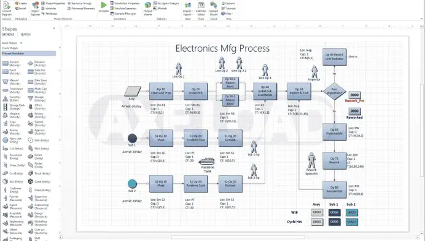
Task: Select the Data Store (Activity) shape
Action: 37,82
